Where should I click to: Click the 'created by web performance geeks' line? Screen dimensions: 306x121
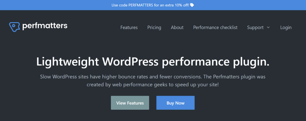[x=153, y=84]
